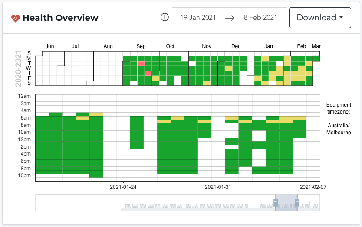Edit the start date 19 Jan 2021
This screenshot has width=362, height=227.
[x=198, y=17]
